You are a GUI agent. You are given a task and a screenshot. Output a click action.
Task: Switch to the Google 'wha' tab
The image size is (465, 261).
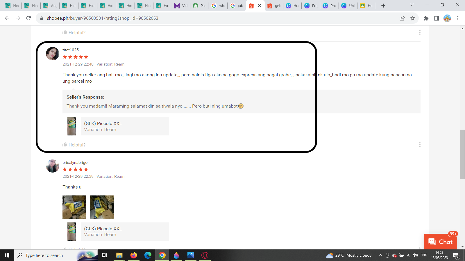click(218, 6)
